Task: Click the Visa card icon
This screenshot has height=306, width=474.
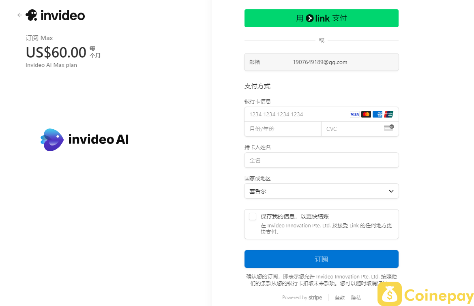Action: (x=355, y=114)
